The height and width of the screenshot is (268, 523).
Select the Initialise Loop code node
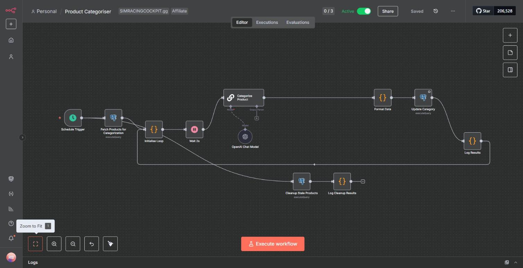coord(154,129)
